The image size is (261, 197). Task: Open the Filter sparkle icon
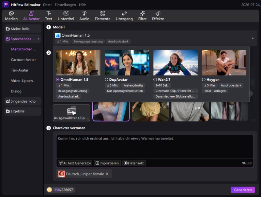click(142, 13)
